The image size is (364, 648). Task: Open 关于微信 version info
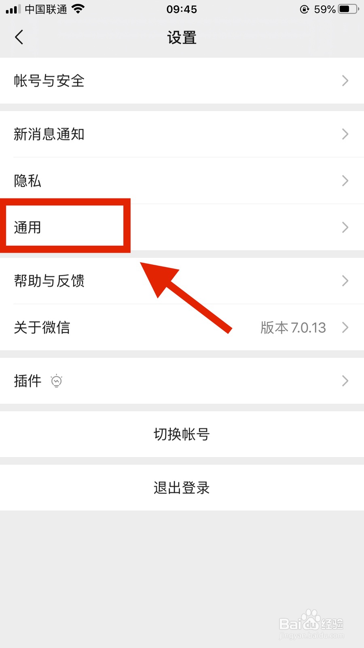(x=182, y=327)
